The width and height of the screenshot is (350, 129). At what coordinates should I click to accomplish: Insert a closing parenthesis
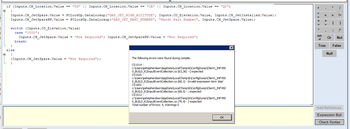pos(340,23)
